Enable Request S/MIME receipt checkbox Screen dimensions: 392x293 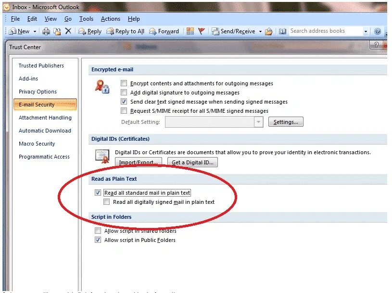tap(124, 110)
